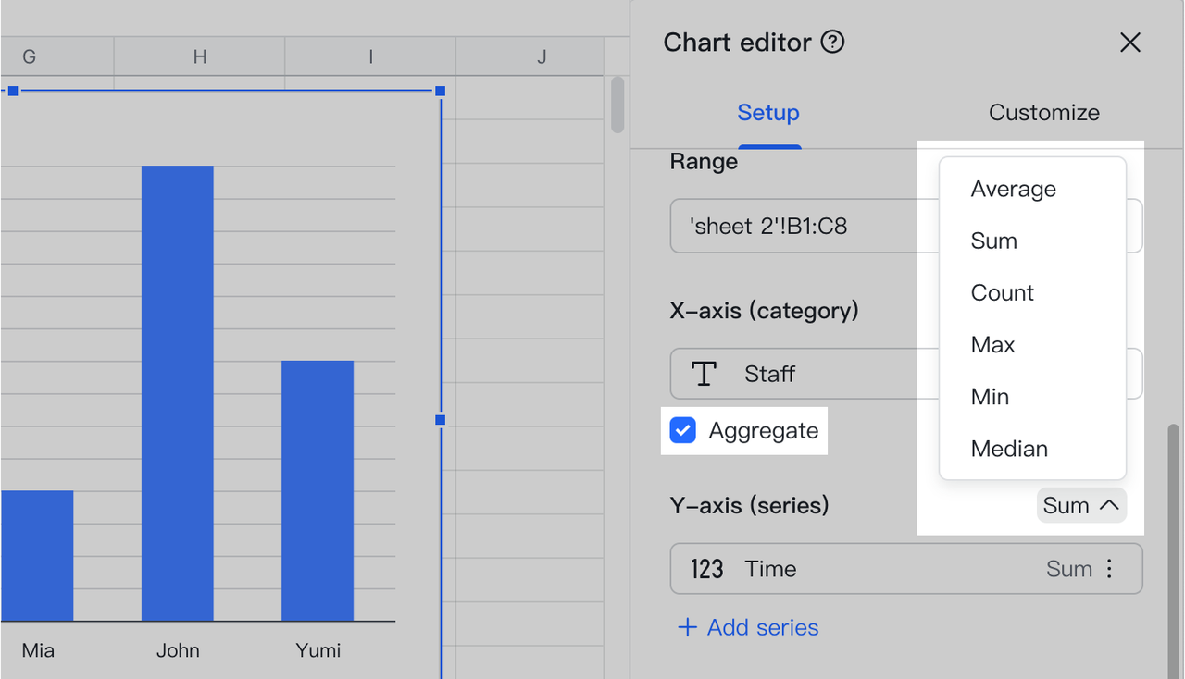Choose Sum in the aggregation list
The image size is (1185, 679).
point(993,241)
